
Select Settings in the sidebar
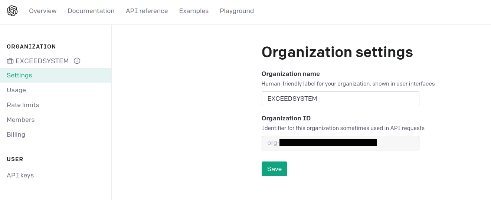56,75
